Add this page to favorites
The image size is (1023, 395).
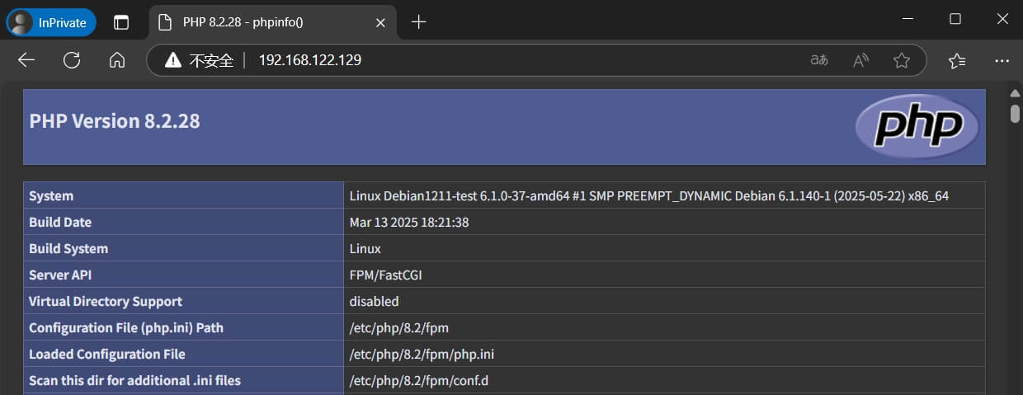tap(902, 60)
